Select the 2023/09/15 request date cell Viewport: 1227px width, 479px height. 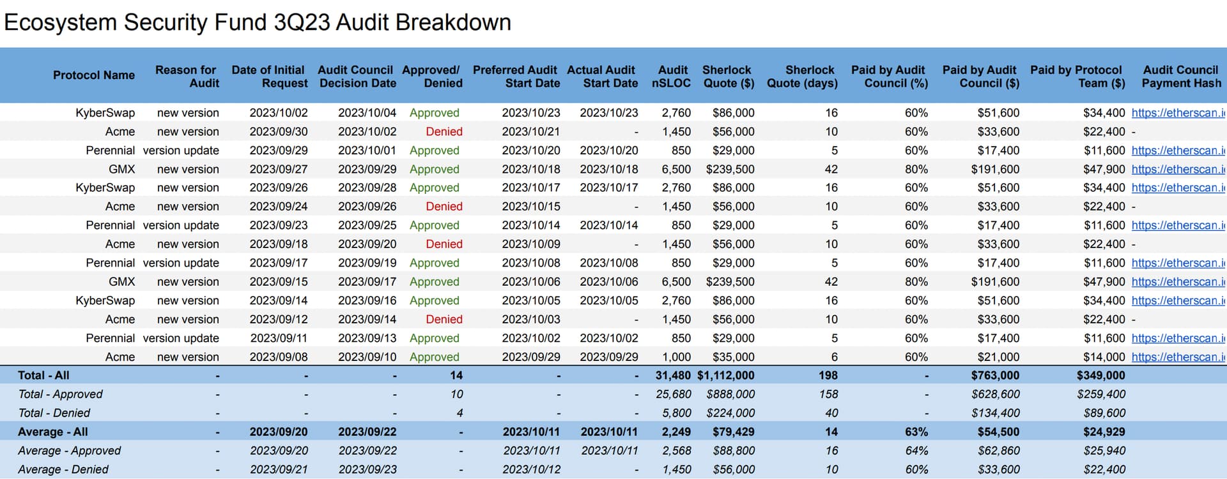pos(279,281)
